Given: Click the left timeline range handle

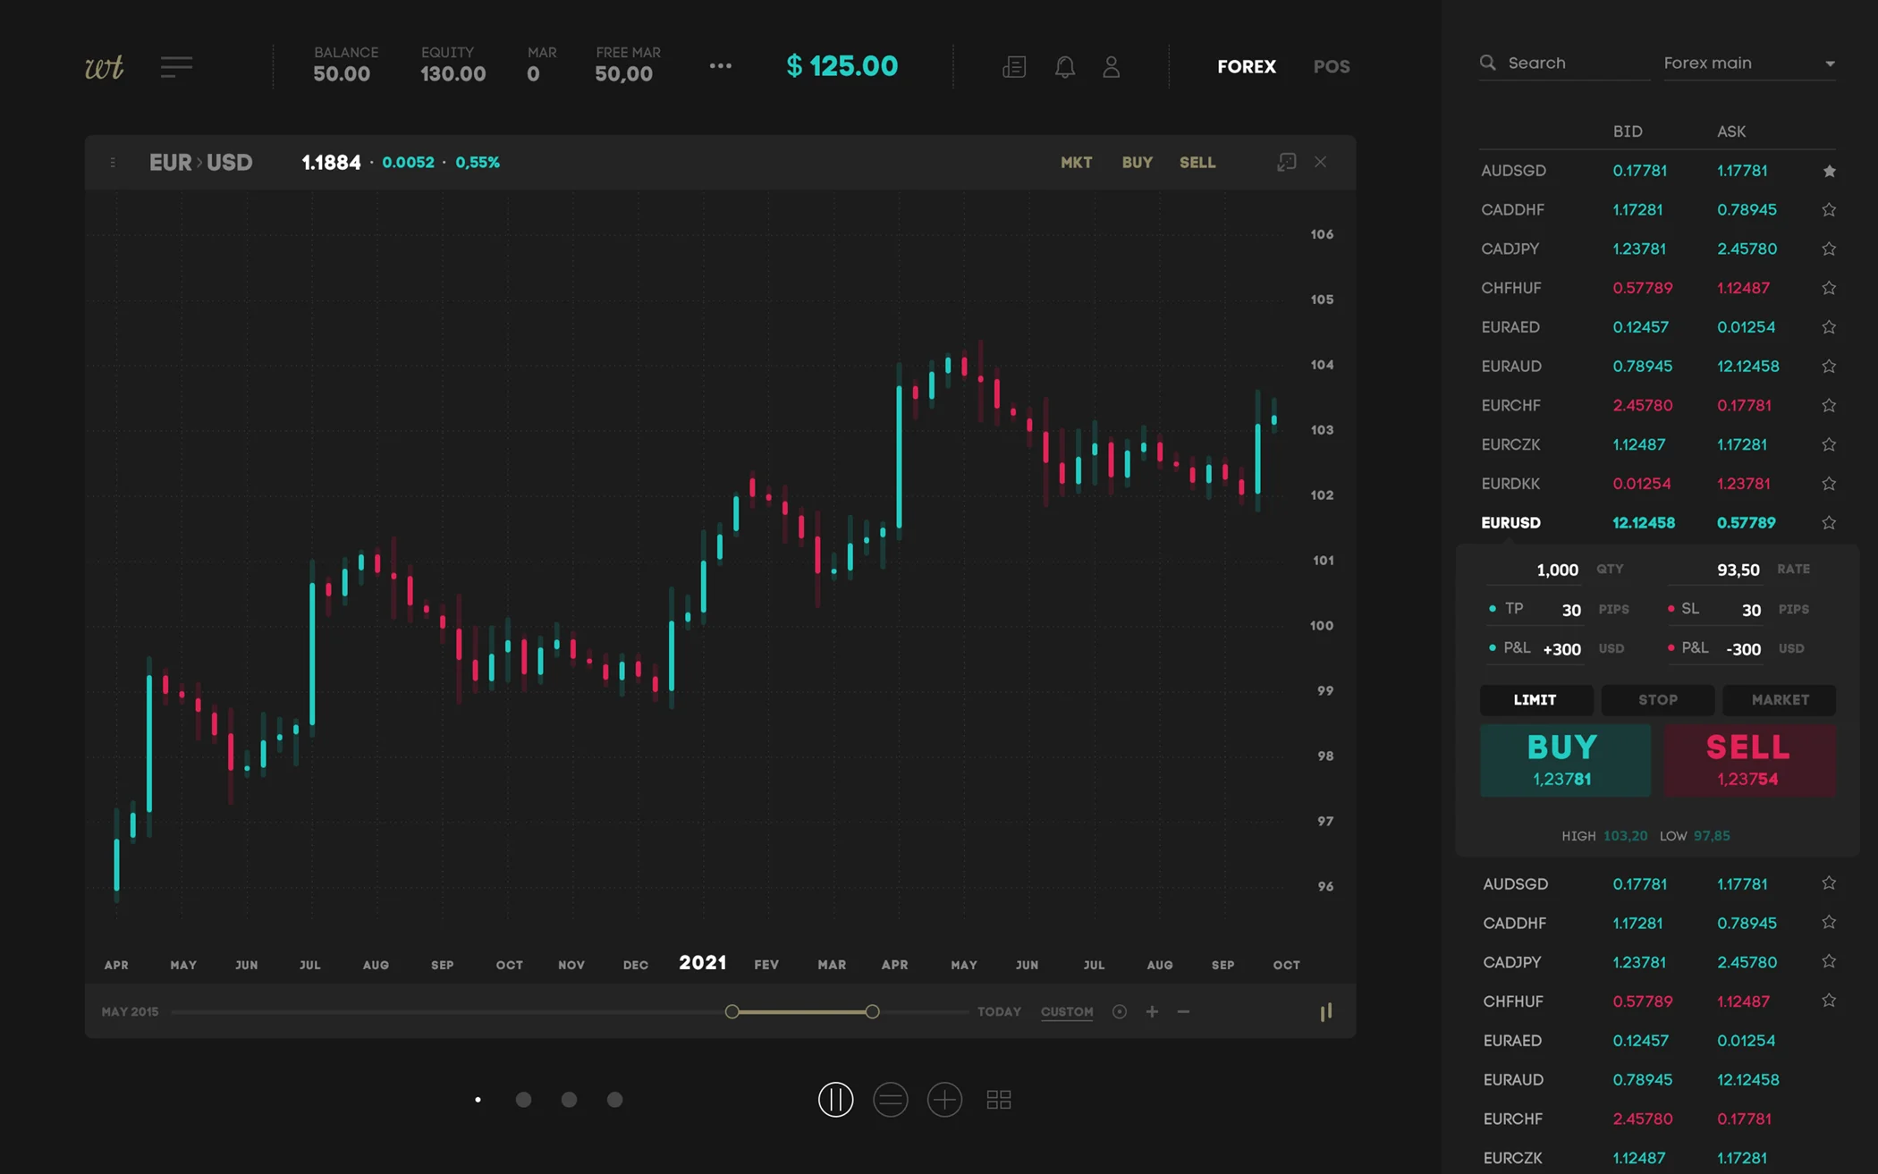Looking at the screenshot, I should [732, 1011].
